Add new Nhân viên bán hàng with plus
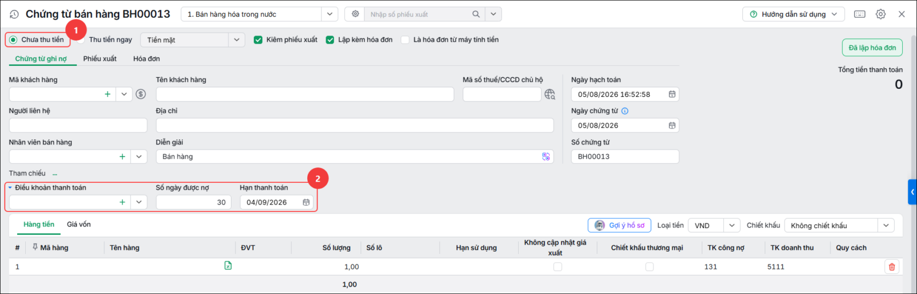 [x=122, y=156]
